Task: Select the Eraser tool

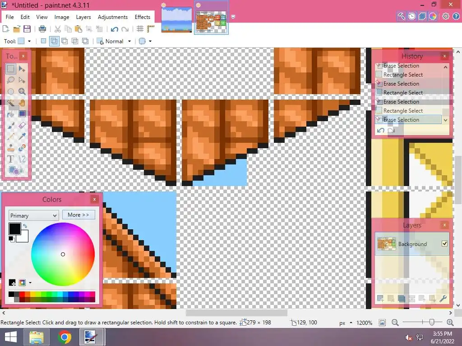Action: coord(22,125)
